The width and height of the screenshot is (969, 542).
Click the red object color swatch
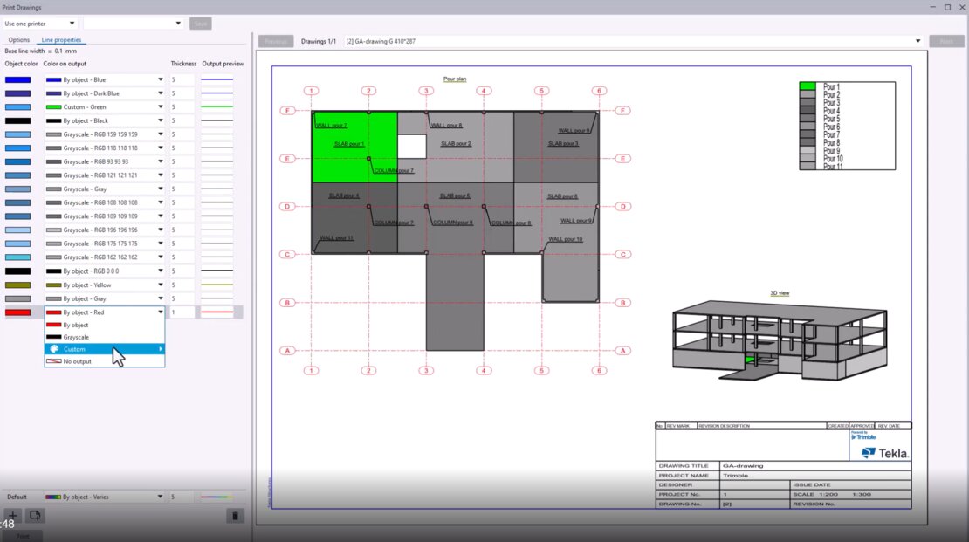18,312
